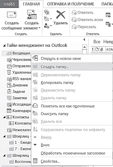The height and width of the screenshot is (167, 113).
Task: Click the Создать элемент icon
Action: [32, 15]
